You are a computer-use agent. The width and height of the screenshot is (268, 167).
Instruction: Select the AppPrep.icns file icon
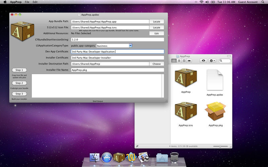186,111
